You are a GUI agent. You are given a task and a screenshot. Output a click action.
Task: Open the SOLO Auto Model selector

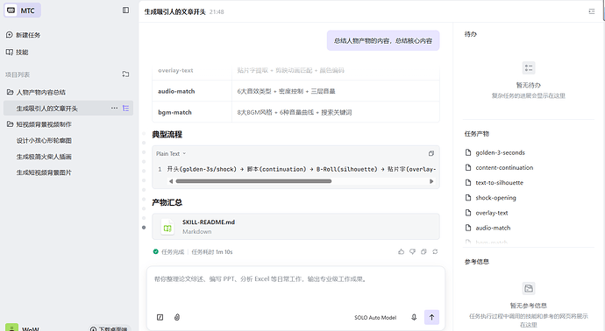tap(375, 318)
